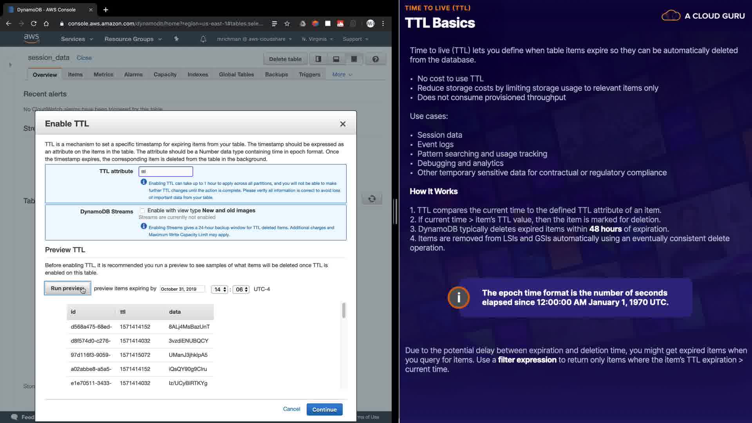Open the Backups tab

pyautogui.click(x=276, y=74)
